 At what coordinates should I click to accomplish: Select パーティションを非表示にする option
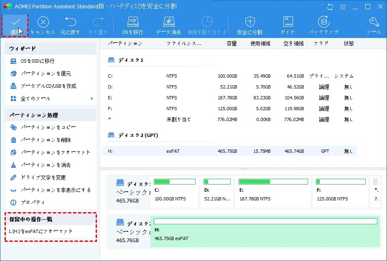click(51, 190)
